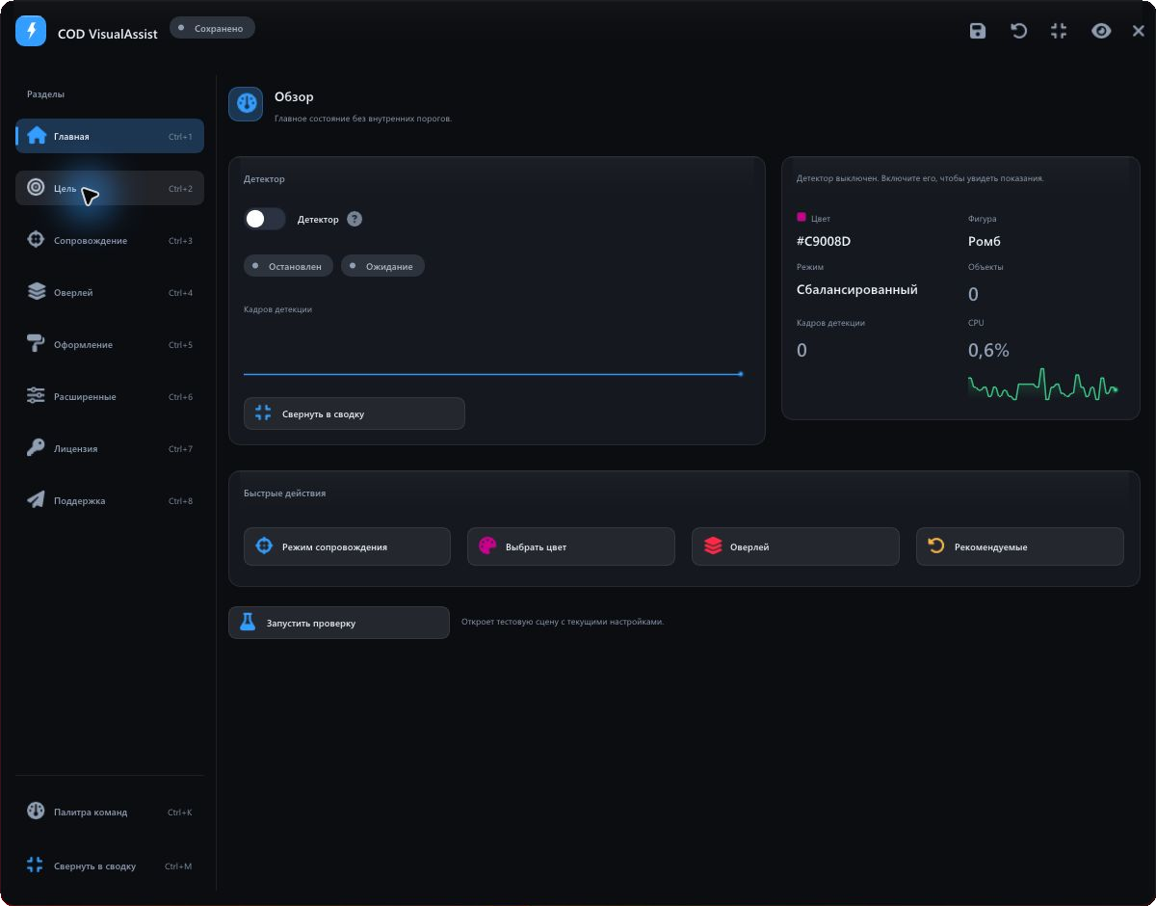Click Выбрать цвет quick action
This screenshot has width=1156, height=906.
coord(571,546)
